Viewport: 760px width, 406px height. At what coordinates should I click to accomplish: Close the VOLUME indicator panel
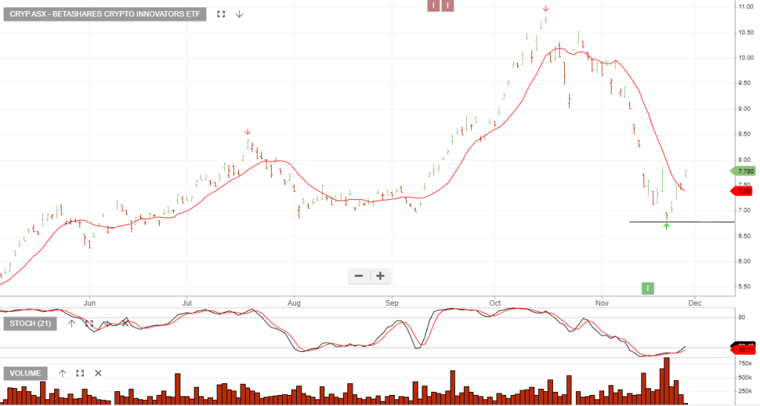(x=98, y=373)
